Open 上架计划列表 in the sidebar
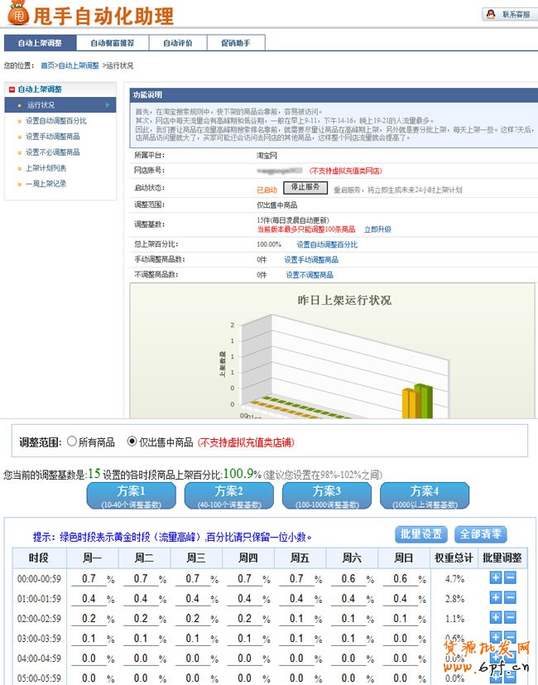Viewport: 538px width, 685px height. (46, 168)
